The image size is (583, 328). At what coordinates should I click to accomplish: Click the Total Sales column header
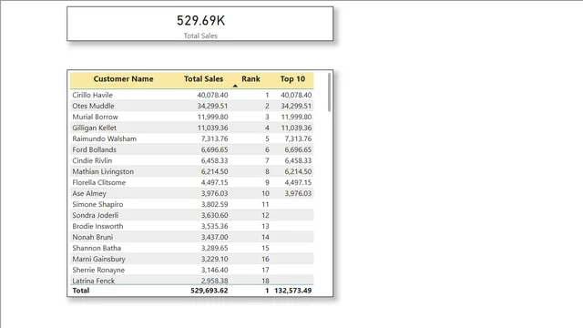click(203, 79)
